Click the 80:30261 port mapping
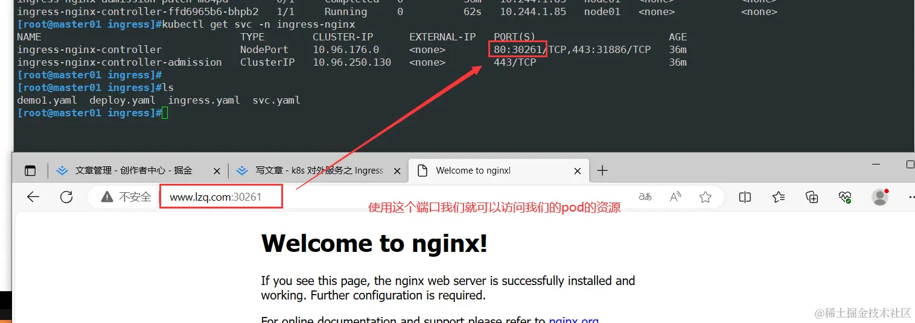The width and height of the screenshot is (915, 323). (x=518, y=49)
